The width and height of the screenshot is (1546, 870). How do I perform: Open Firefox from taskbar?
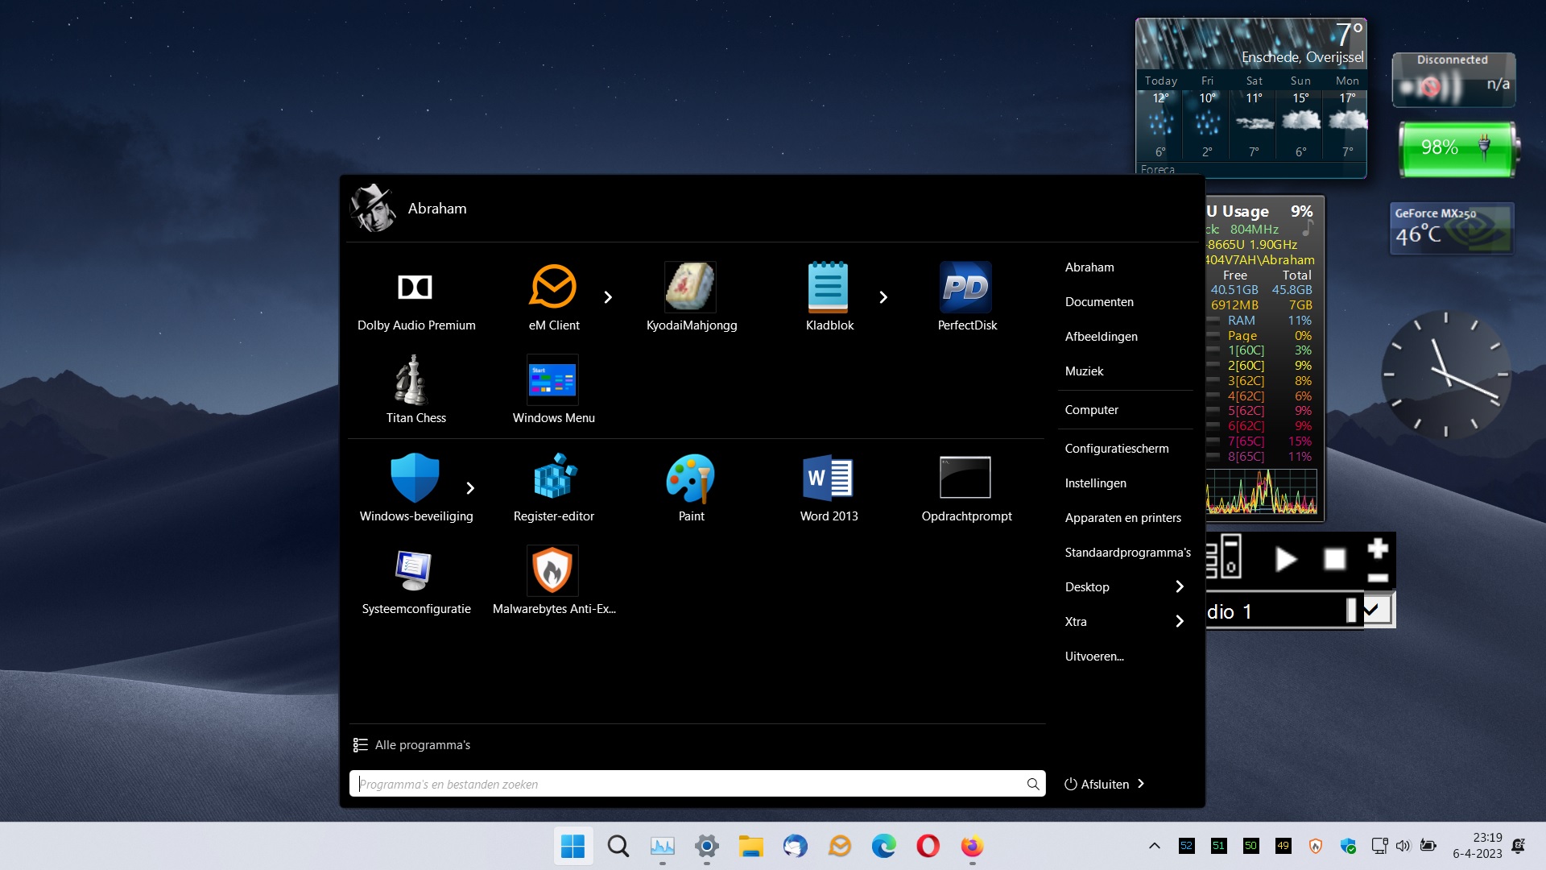[x=972, y=846]
